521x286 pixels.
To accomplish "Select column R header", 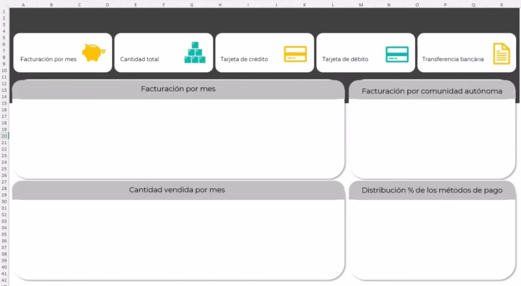I will click(501, 5).
